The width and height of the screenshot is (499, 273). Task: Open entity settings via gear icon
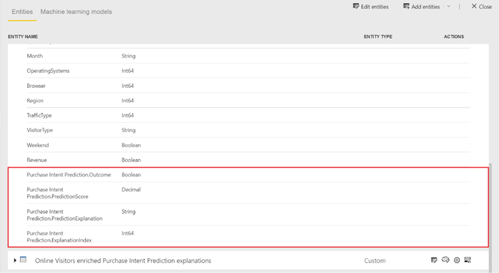457,260
